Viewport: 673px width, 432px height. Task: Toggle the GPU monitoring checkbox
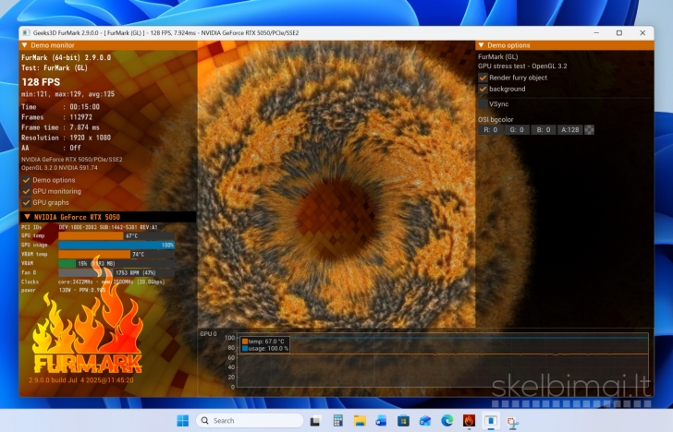click(26, 191)
